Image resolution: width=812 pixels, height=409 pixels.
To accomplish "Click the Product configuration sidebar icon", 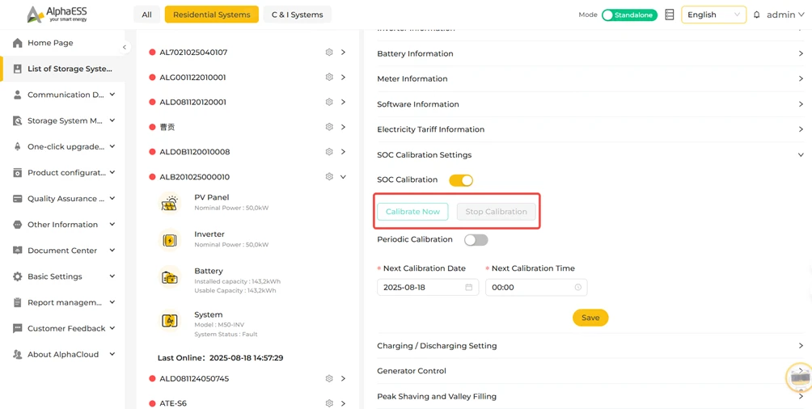I will click(18, 172).
